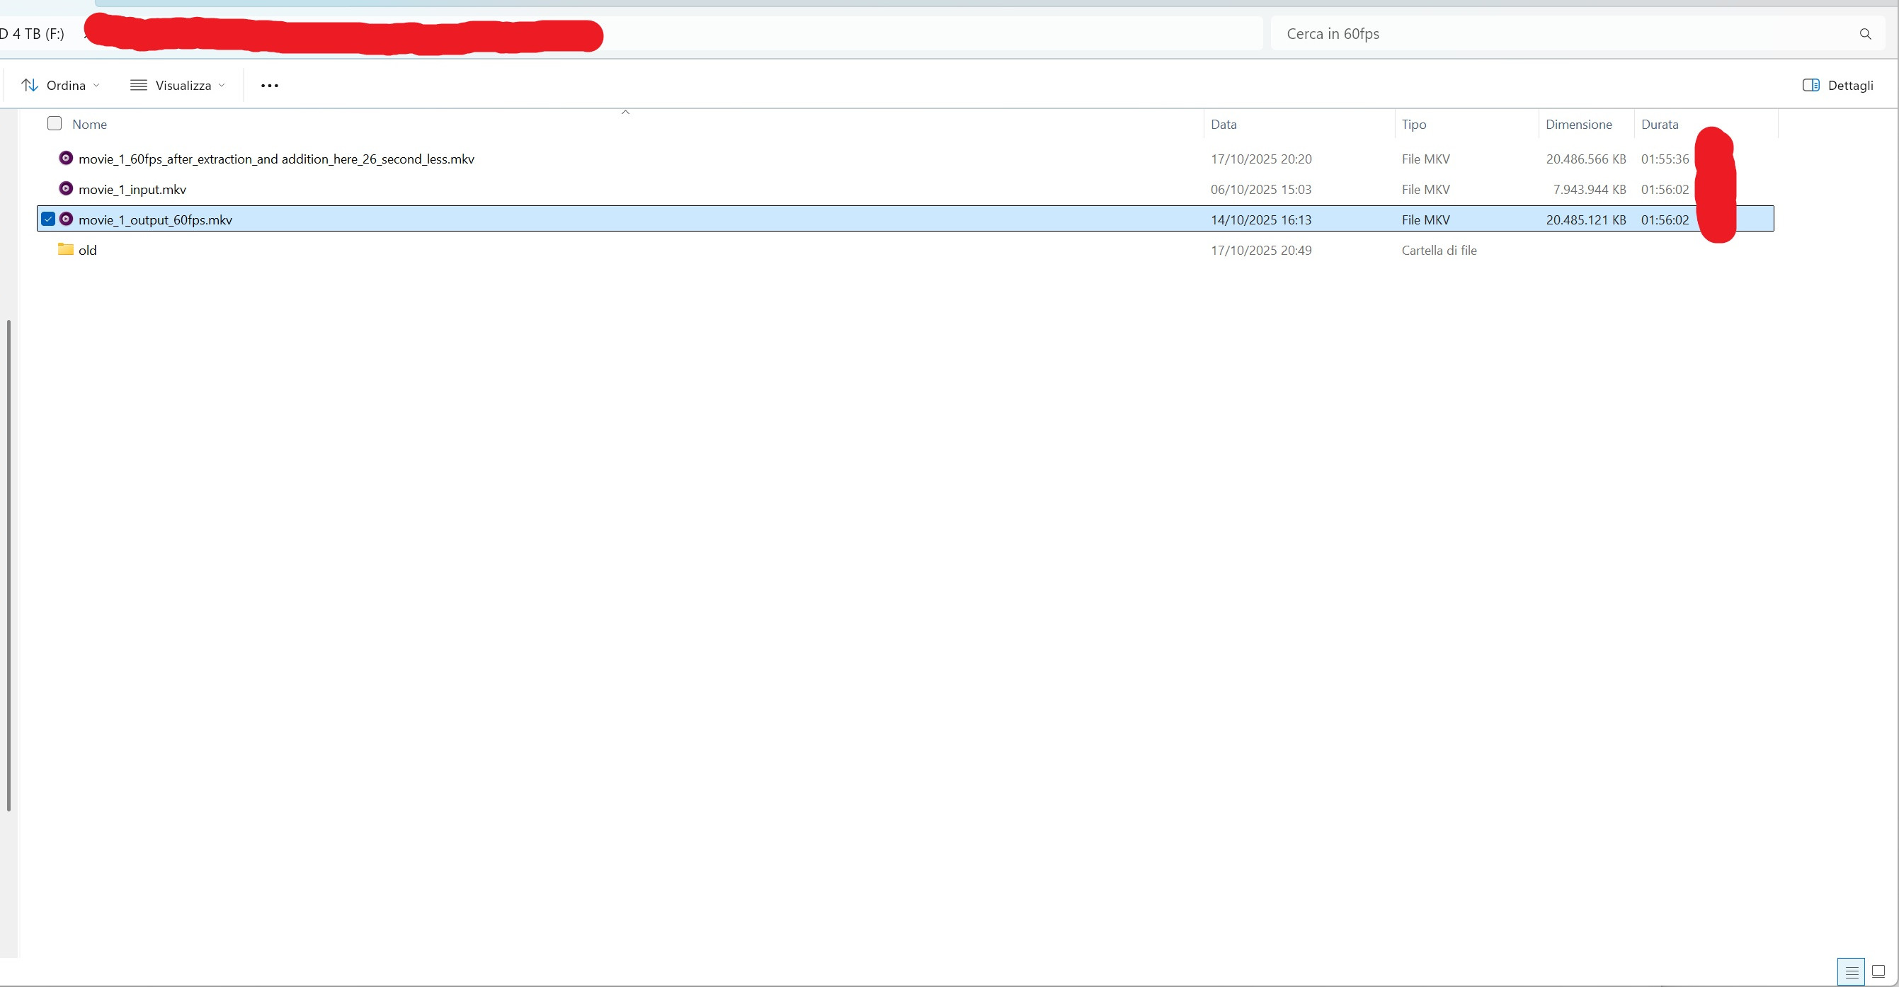Open the three-dots more options menu
The width and height of the screenshot is (1899, 987).
(269, 86)
